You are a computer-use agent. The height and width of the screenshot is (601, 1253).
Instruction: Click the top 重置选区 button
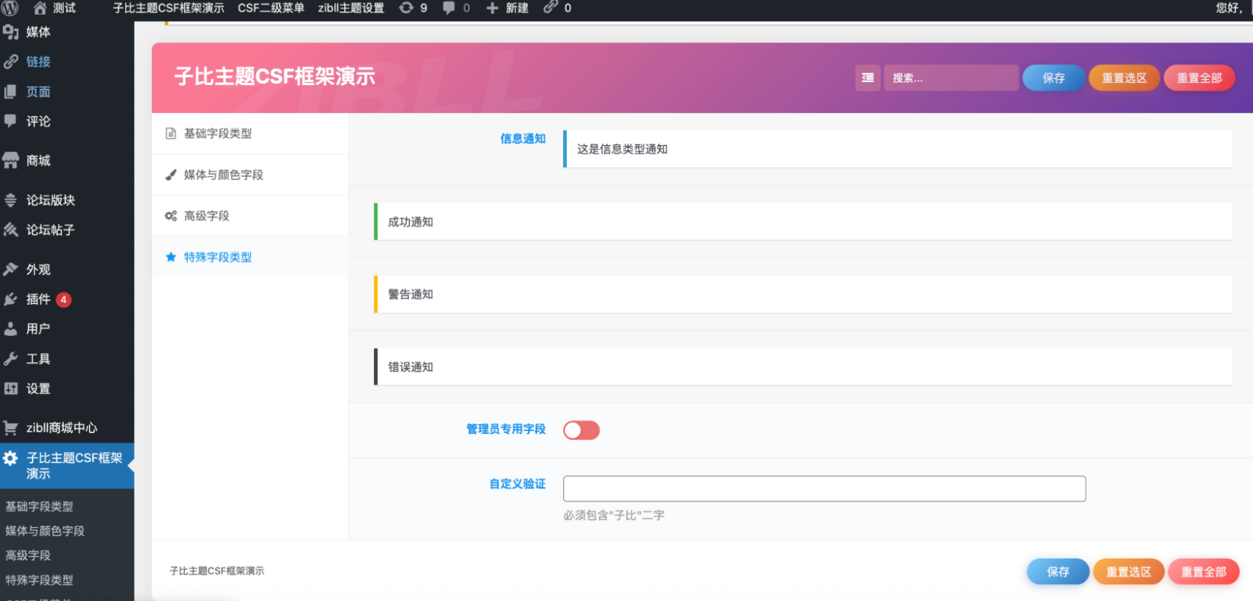1124,77
